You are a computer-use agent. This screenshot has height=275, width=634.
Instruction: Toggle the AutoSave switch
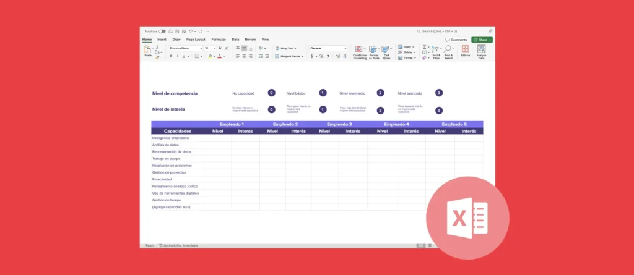[162, 31]
